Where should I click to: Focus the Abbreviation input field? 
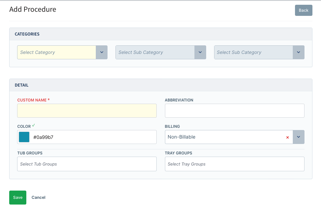click(x=235, y=111)
